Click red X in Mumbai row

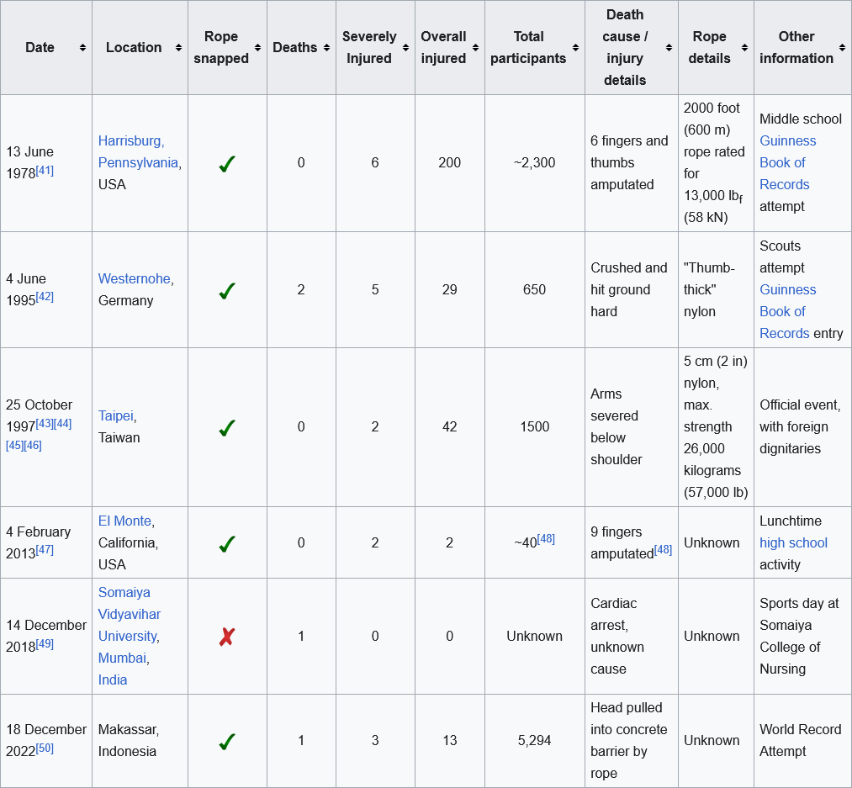(227, 637)
